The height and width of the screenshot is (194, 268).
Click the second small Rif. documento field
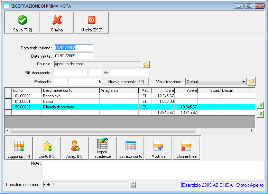pyautogui.click(x=95, y=73)
